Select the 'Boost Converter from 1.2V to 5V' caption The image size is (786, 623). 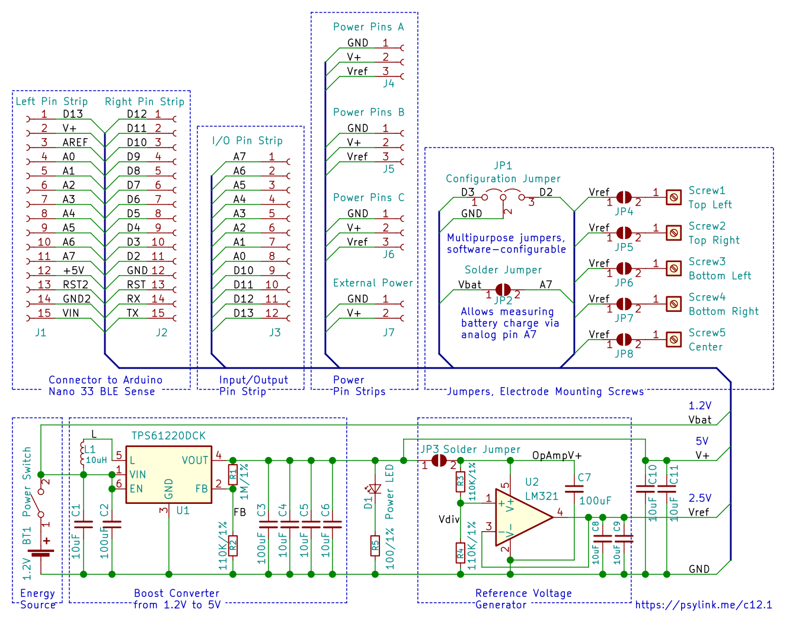tap(177, 599)
